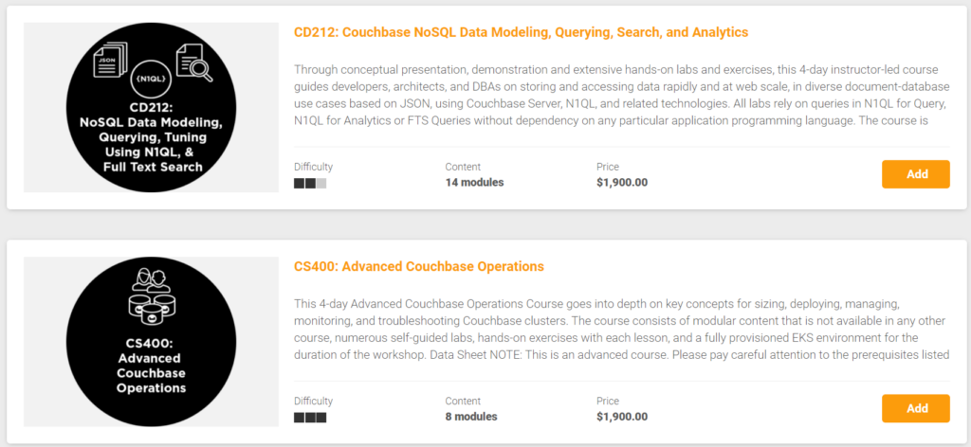Open the CD212 course thumbnail image

coord(151,108)
